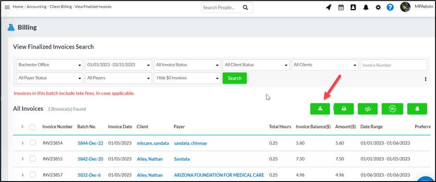Expand the INV23855 invoice row
This screenshot has width=436, height=182.
pos(22,159)
